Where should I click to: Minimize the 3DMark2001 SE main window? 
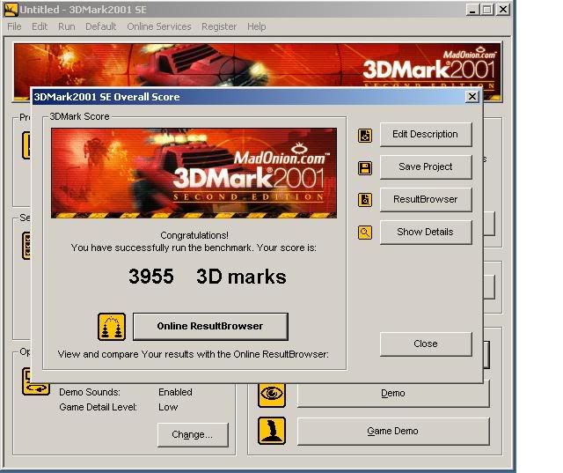[473, 10]
